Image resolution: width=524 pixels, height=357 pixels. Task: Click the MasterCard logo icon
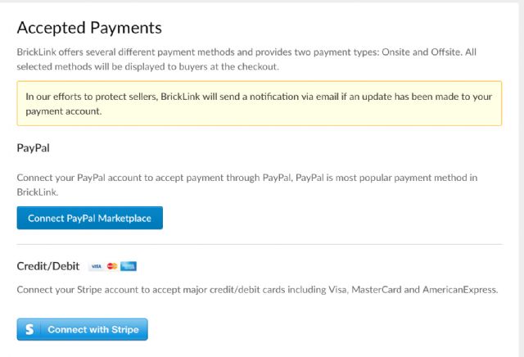pos(112,266)
